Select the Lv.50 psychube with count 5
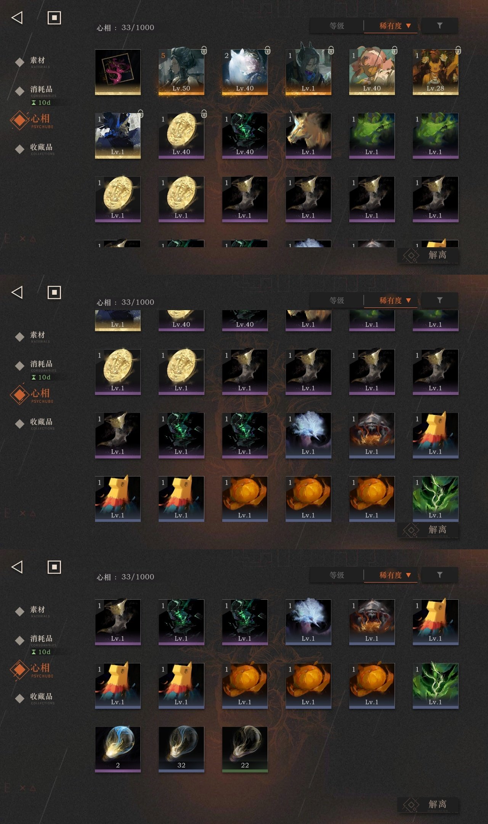488x824 pixels. [181, 72]
